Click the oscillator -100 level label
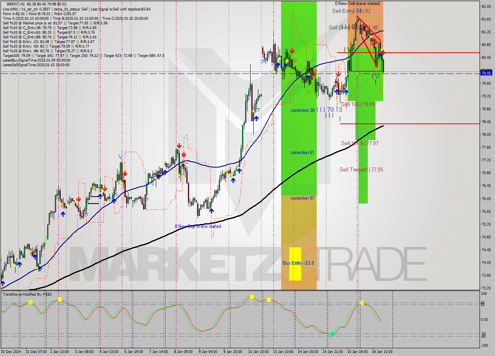The width and height of the screenshot is (495, 356). tap(485, 345)
